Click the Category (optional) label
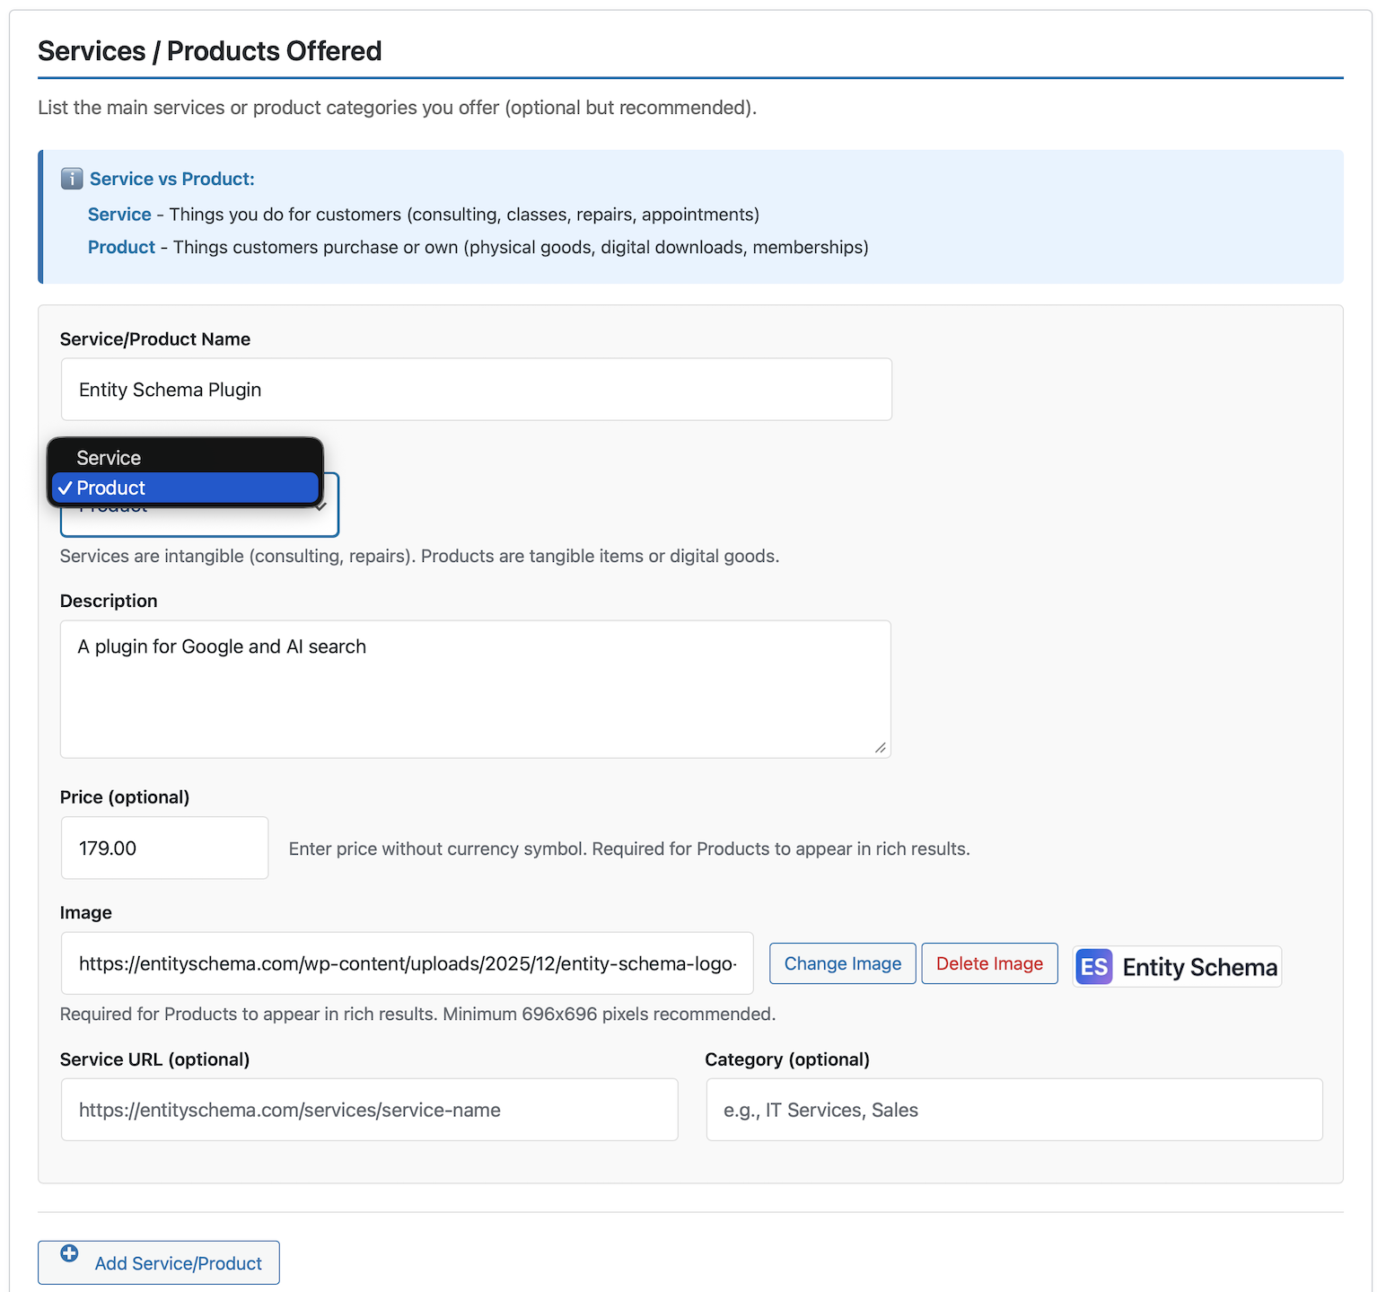The width and height of the screenshot is (1386, 1292). (787, 1059)
